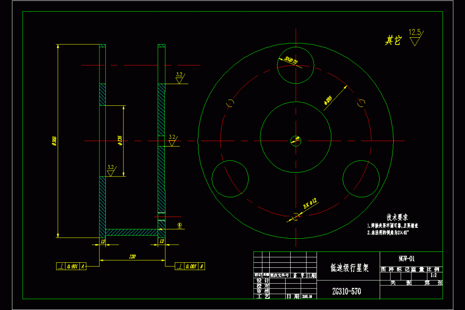Select the 3.2 roughness symbol on the centerline
This screenshot has height=310, width=465.
(x=172, y=140)
